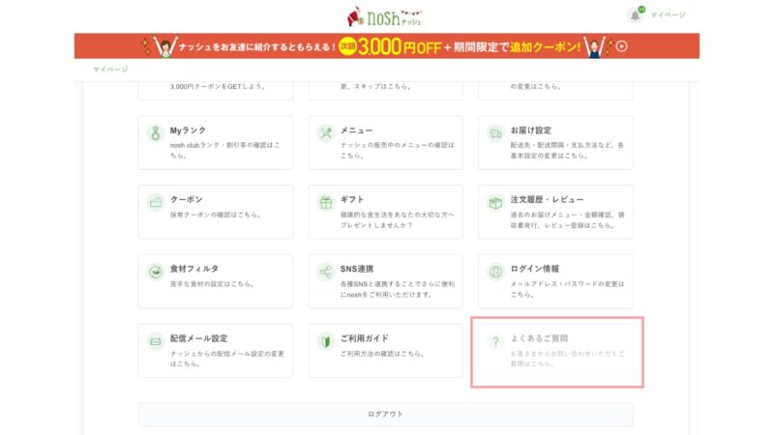Click the nosh logo at top
Viewport: 774px width, 435px height.
(x=385, y=16)
